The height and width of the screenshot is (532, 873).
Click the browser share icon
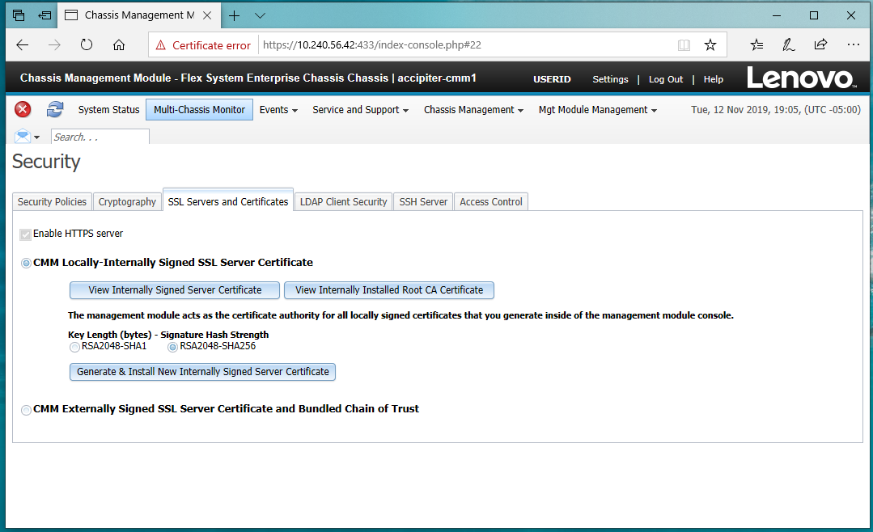(x=820, y=45)
